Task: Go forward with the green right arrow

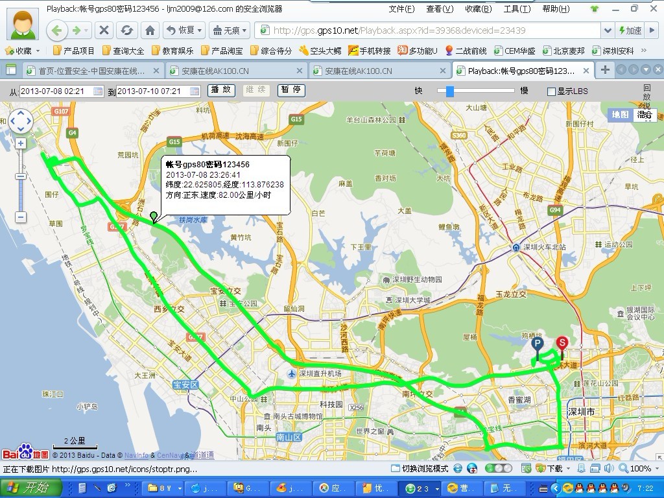Action: [x=77, y=30]
